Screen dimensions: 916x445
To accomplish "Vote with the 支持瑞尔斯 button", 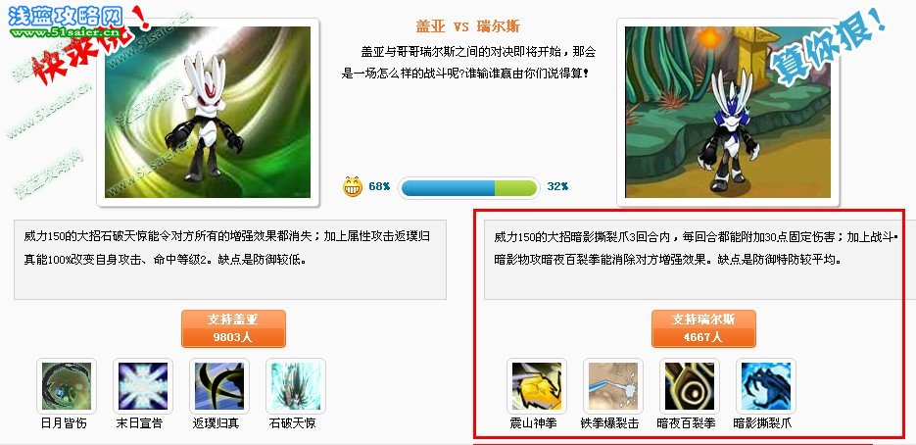I will click(704, 328).
